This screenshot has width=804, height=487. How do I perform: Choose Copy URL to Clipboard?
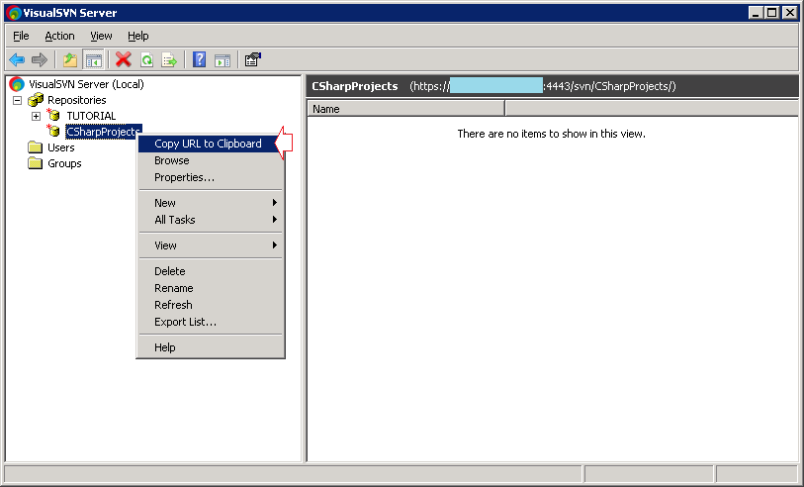tap(211, 144)
